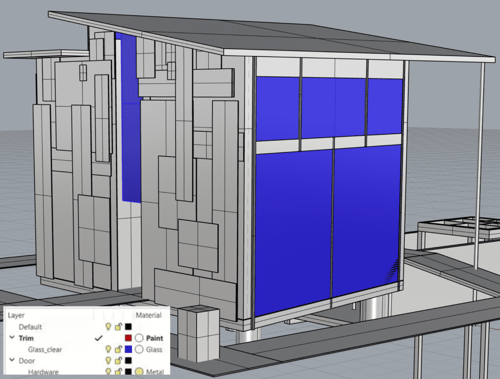The width and height of the screenshot is (500, 379).
Task: Collapse the Trim layer group
Action: pyautogui.click(x=12, y=337)
